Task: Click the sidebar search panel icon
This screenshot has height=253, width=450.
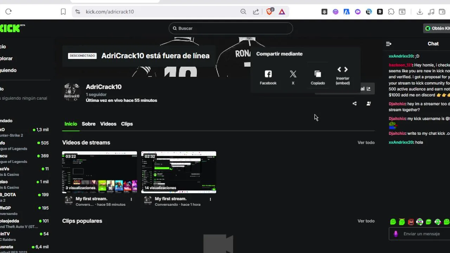Action: click(x=402, y=12)
